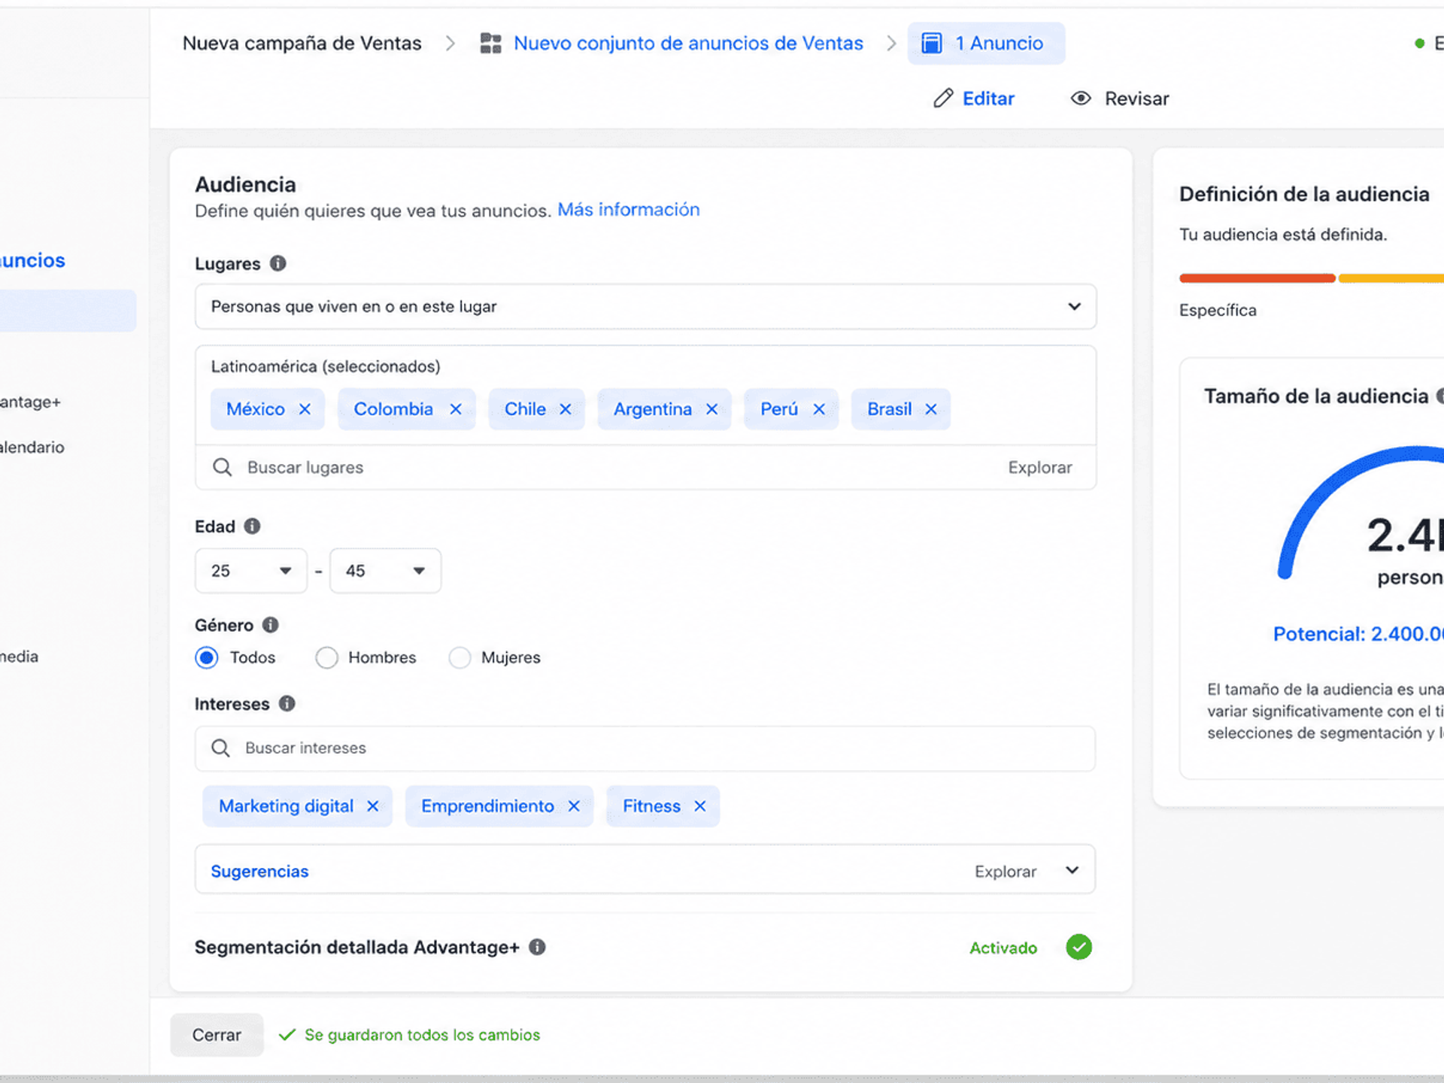This screenshot has height=1083, width=1444.
Task: Click the magnifier in Buscar lugares
Action: (x=222, y=467)
